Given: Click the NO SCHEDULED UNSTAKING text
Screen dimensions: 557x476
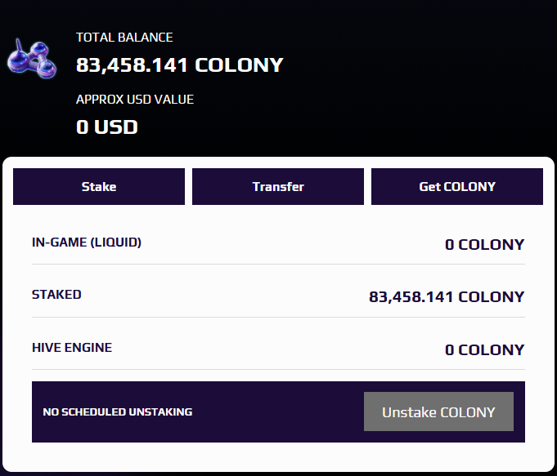Looking at the screenshot, I should click(x=118, y=412).
